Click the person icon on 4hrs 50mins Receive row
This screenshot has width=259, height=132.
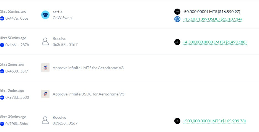tap(45, 42)
